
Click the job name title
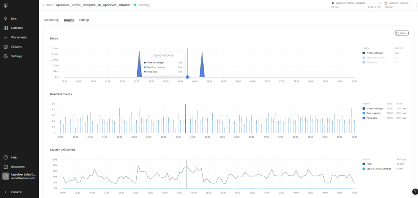click(93, 5)
